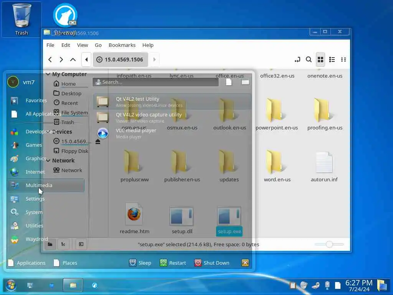Open the powerpoint.en-us folder

click(x=277, y=114)
